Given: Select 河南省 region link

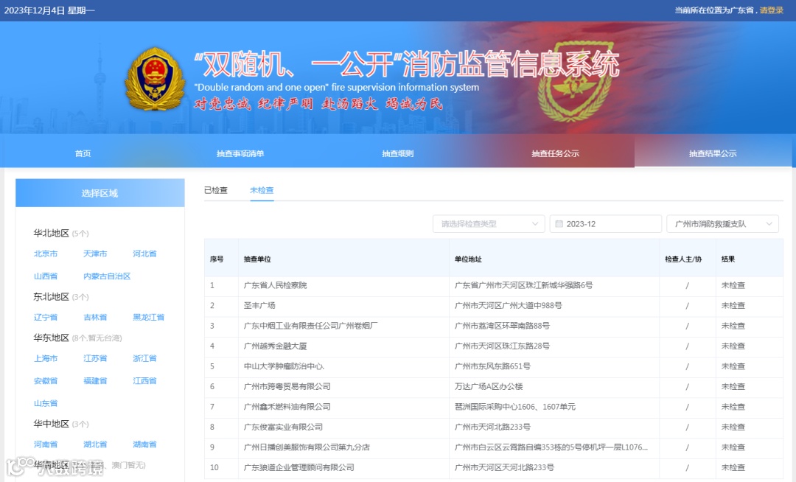Looking at the screenshot, I should click(x=46, y=444).
